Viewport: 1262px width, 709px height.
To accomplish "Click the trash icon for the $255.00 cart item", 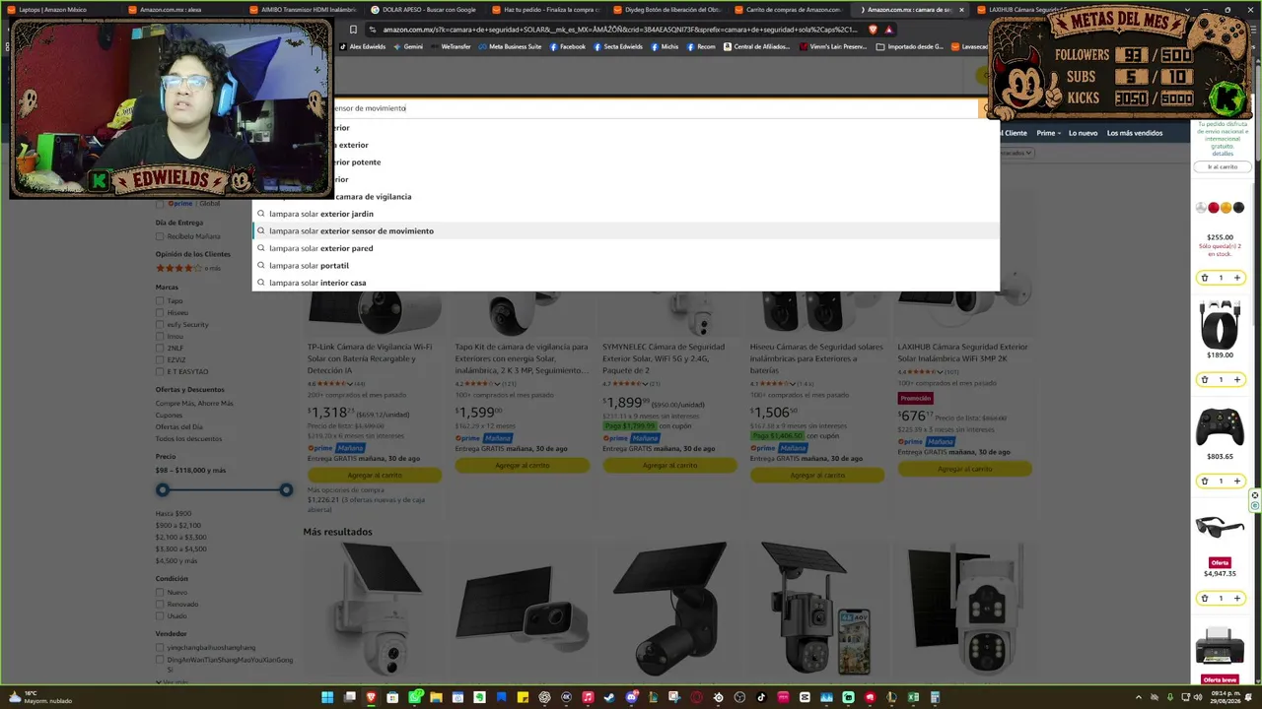I will tap(1204, 278).
